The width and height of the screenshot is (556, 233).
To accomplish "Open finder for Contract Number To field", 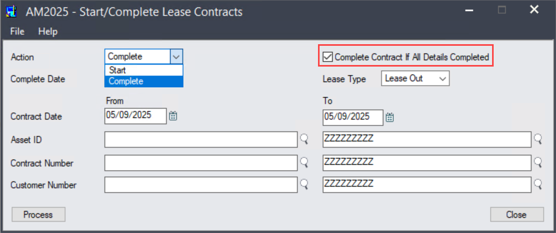I will coord(538,162).
